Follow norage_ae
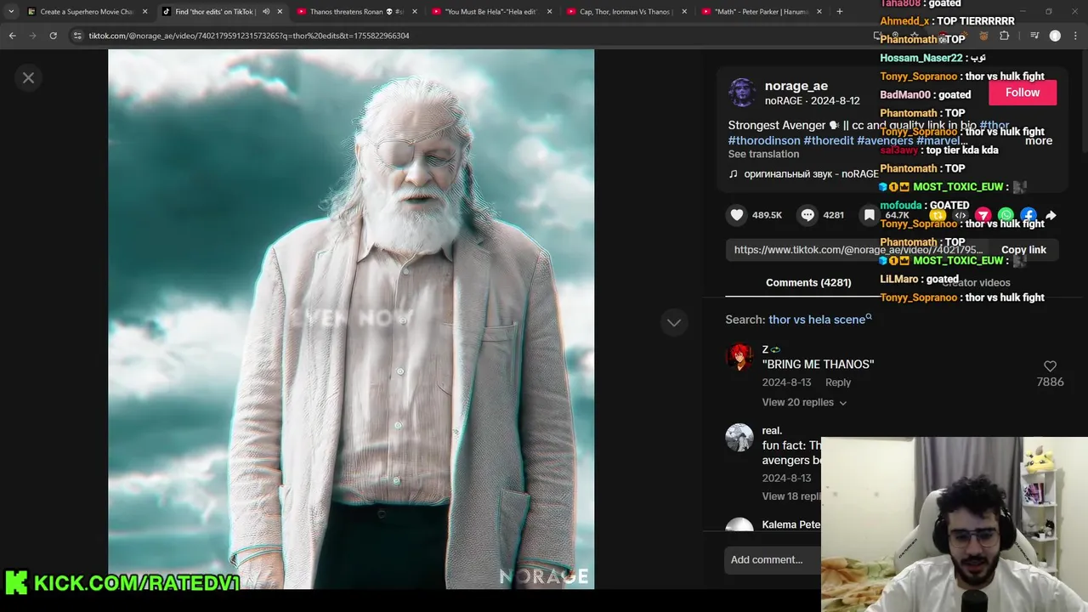Image resolution: width=1088 pixels, height=612 pixels. [x=1023, y=93]
